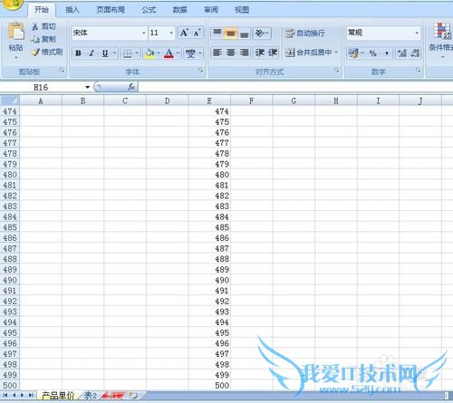Expand the fill color palette arrow
The height and width of the screenshot is (403, 453).
pyautogui.click(x=159, y=53)
